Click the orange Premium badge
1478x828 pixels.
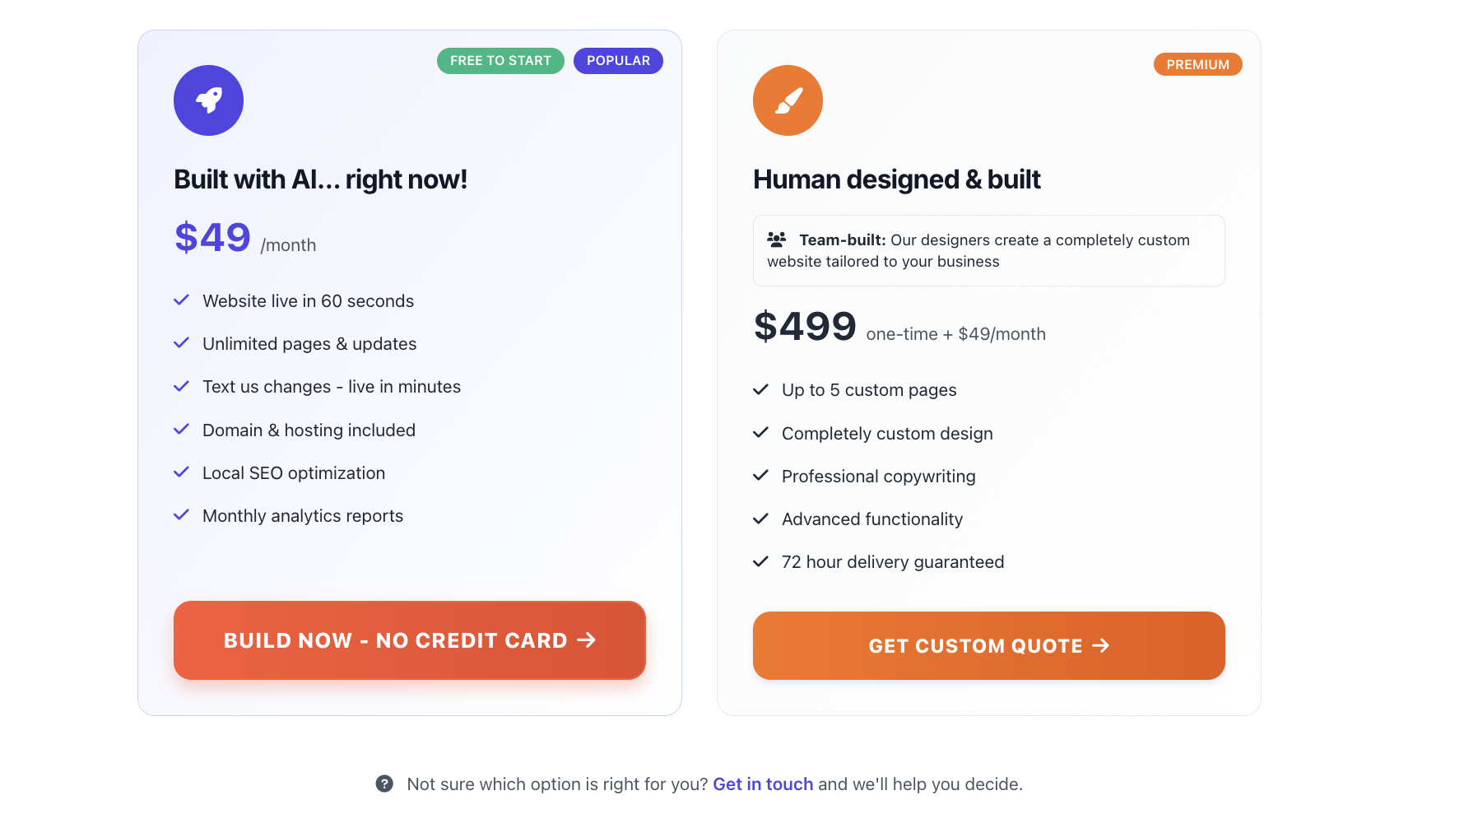[1198, 64]
